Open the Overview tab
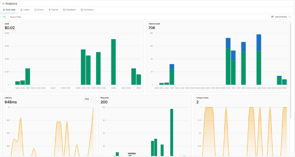Viewport: 295px width, 157px height. [x=9, y=10]
